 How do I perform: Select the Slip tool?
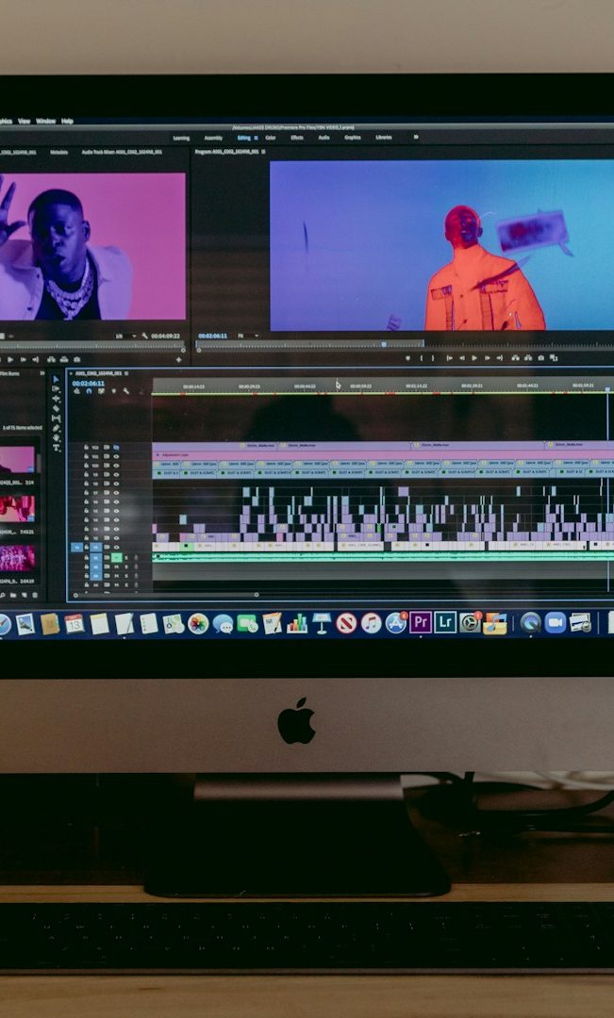[56, 419]
